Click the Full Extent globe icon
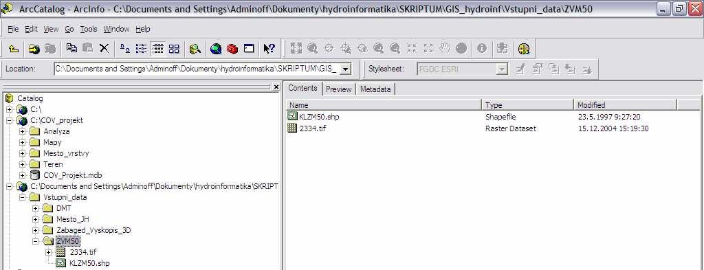 click(x=461, y=48)
